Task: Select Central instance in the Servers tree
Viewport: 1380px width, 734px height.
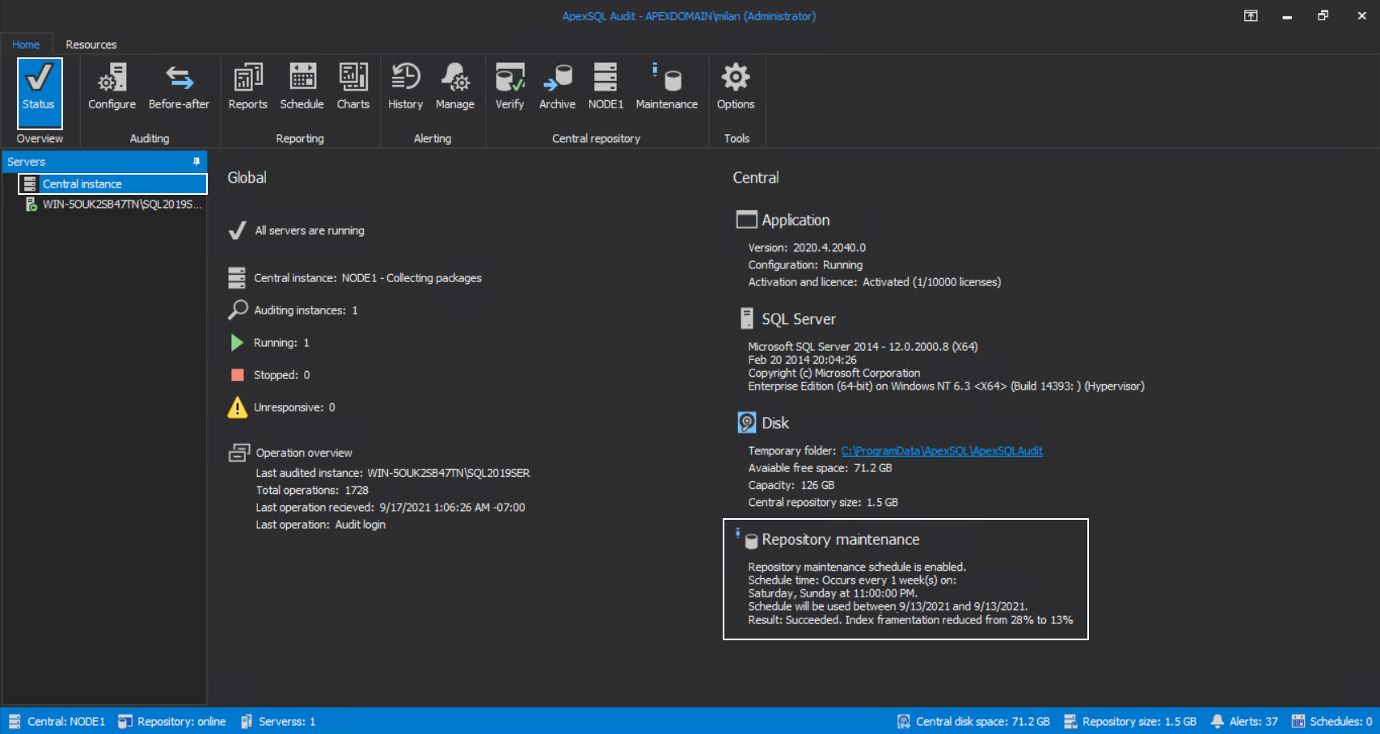Action: click(x=83, y=183)
